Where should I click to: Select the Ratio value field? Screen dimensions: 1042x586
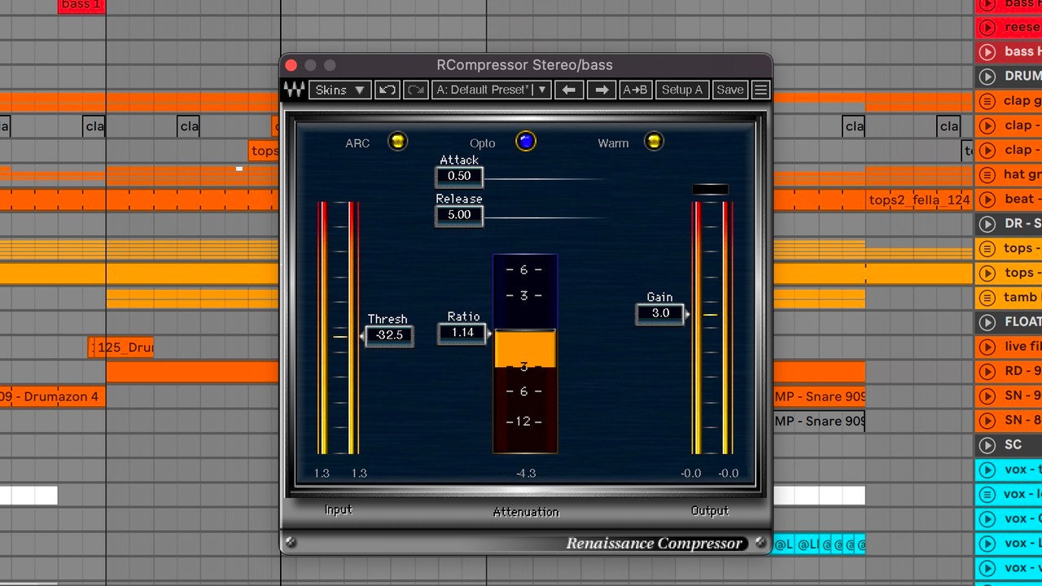click(462, 333)
